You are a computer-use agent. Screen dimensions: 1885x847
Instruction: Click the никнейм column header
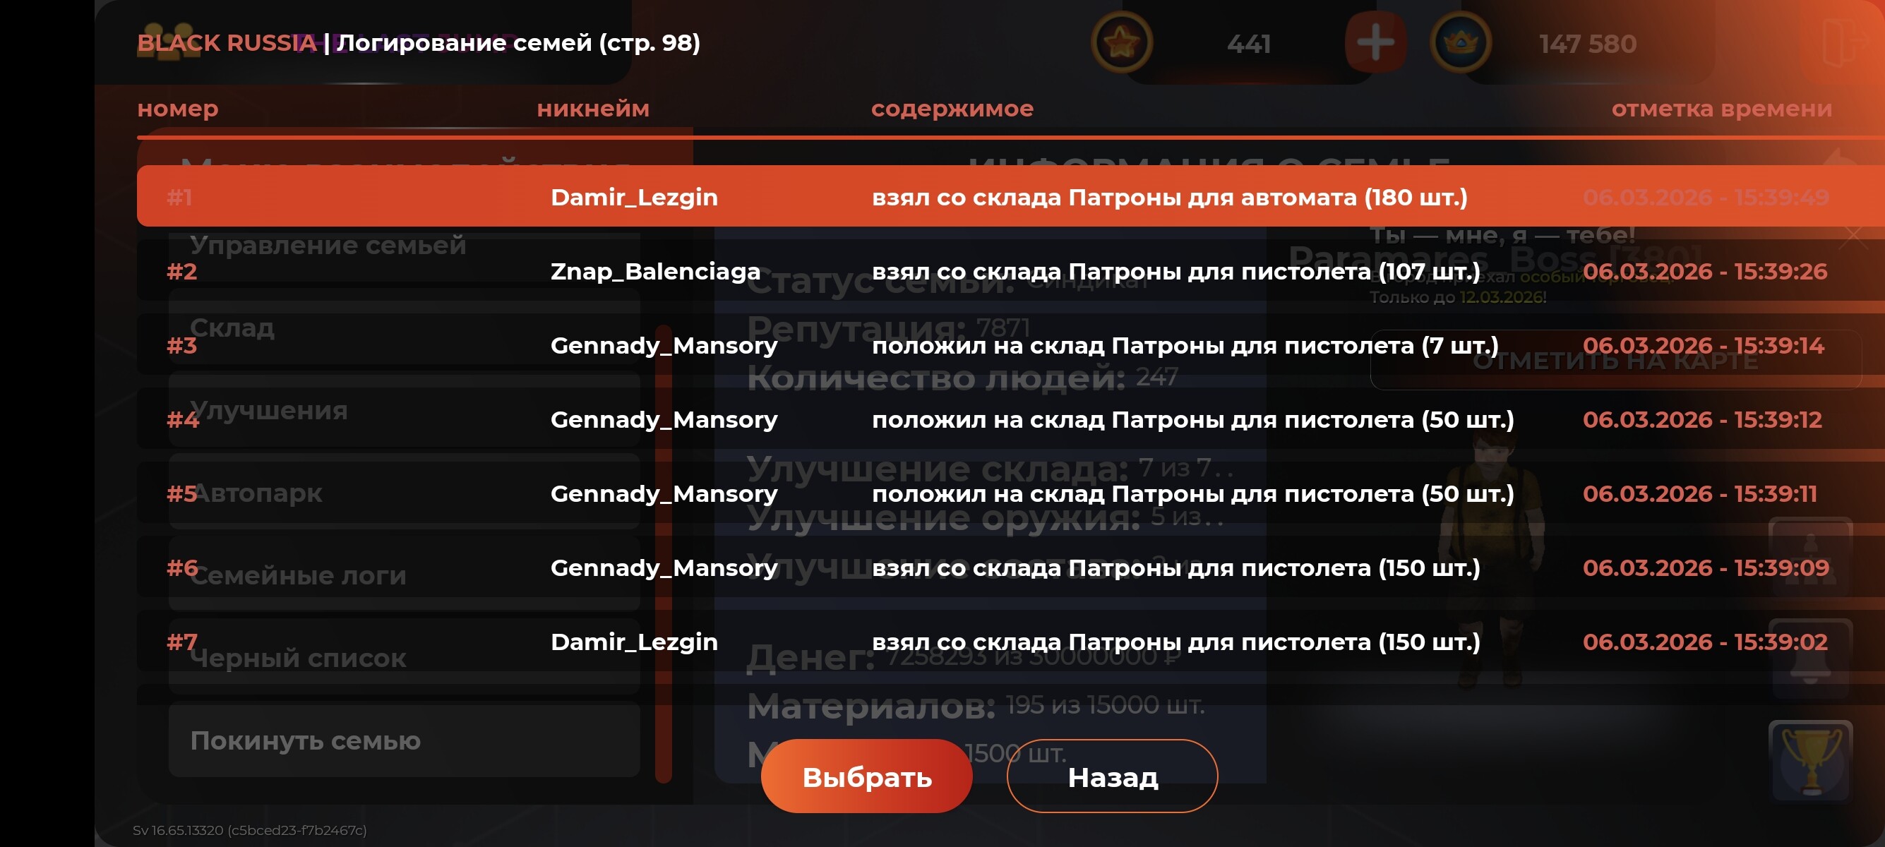593,108
